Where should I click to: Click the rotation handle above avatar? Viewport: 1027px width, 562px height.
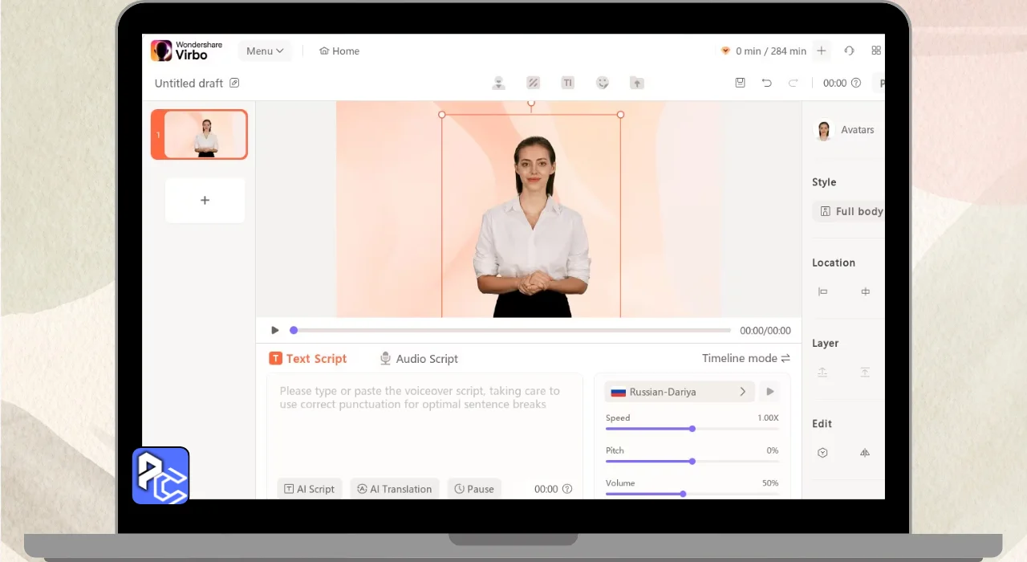(x=531, y=104)
